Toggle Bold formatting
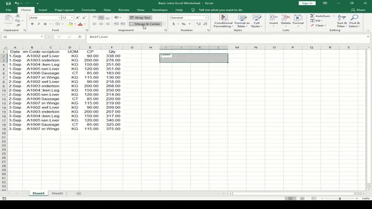The image size is (372, 209). (x=33, y=24)
